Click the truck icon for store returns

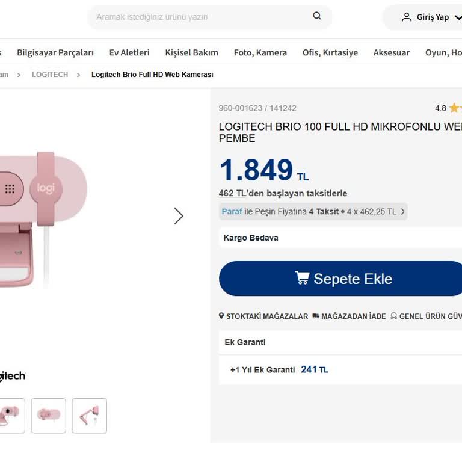tap(316, 316)
